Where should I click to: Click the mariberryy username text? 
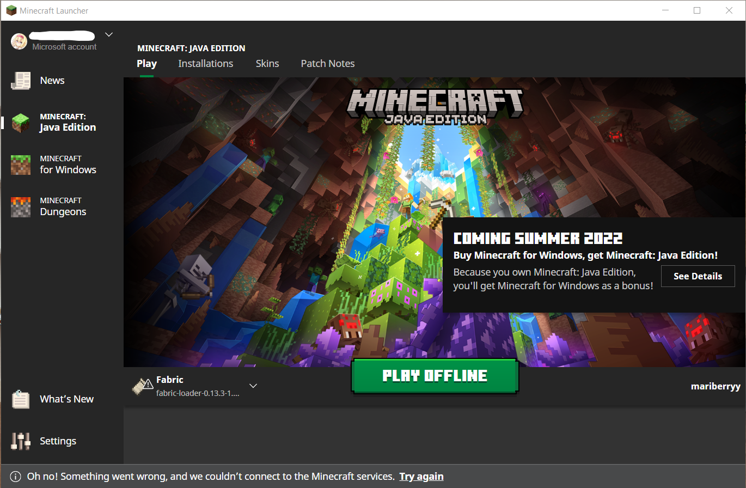[x=716, y=386]
